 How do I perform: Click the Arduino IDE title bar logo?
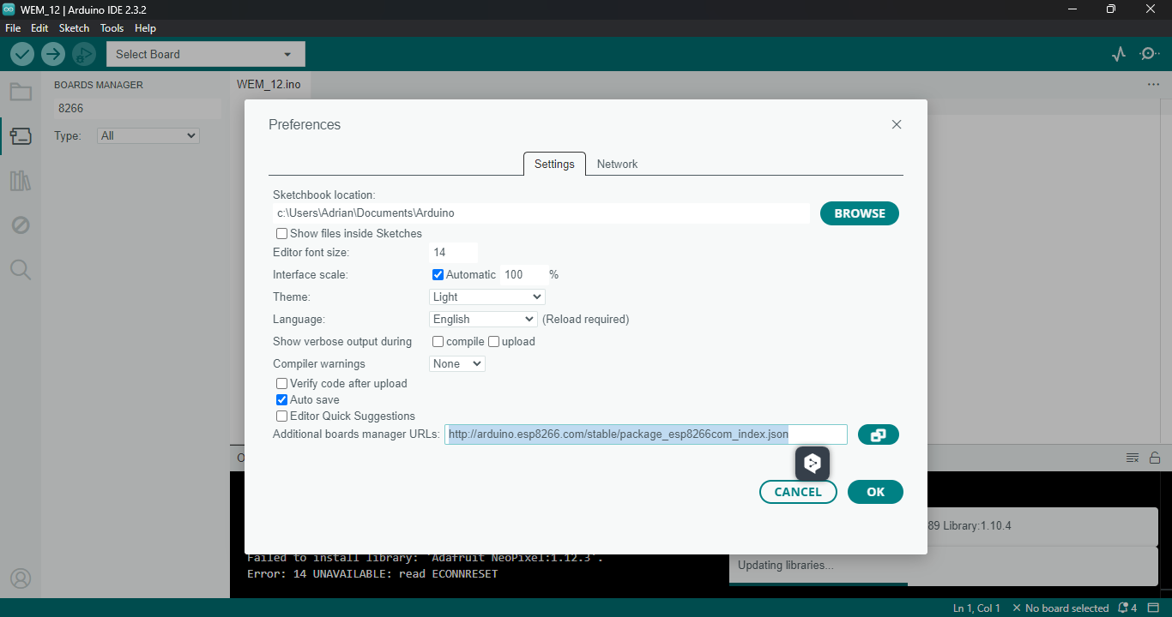(9, 9)
